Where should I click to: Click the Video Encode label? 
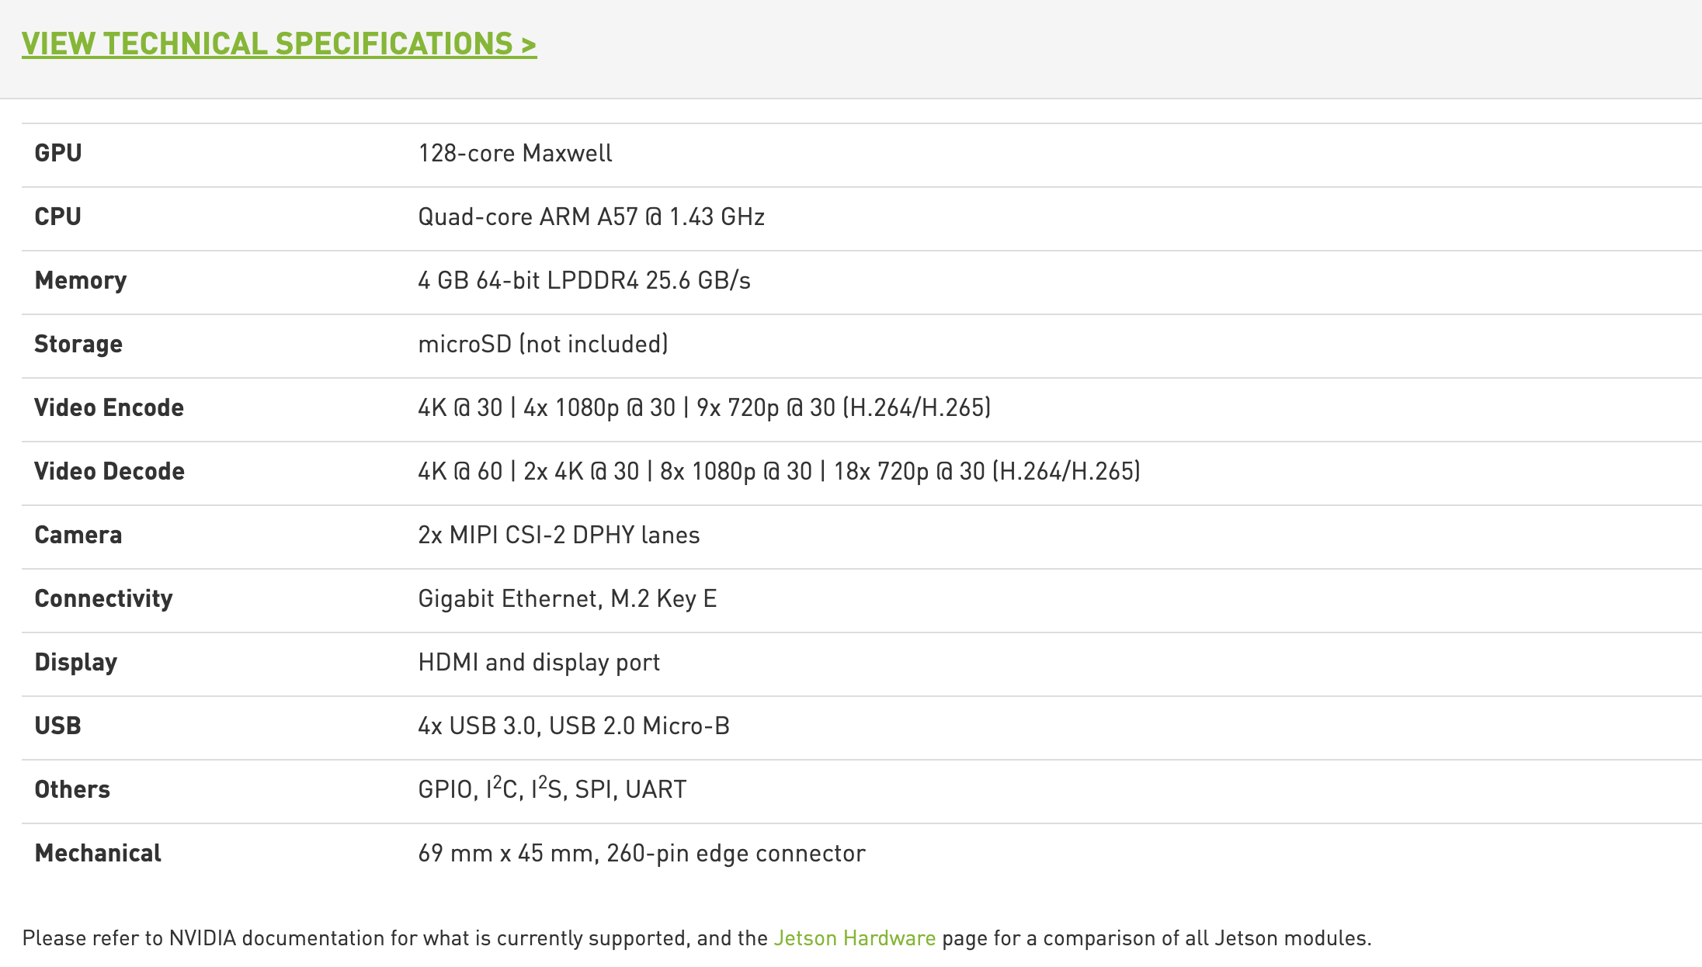coord(109,407)
